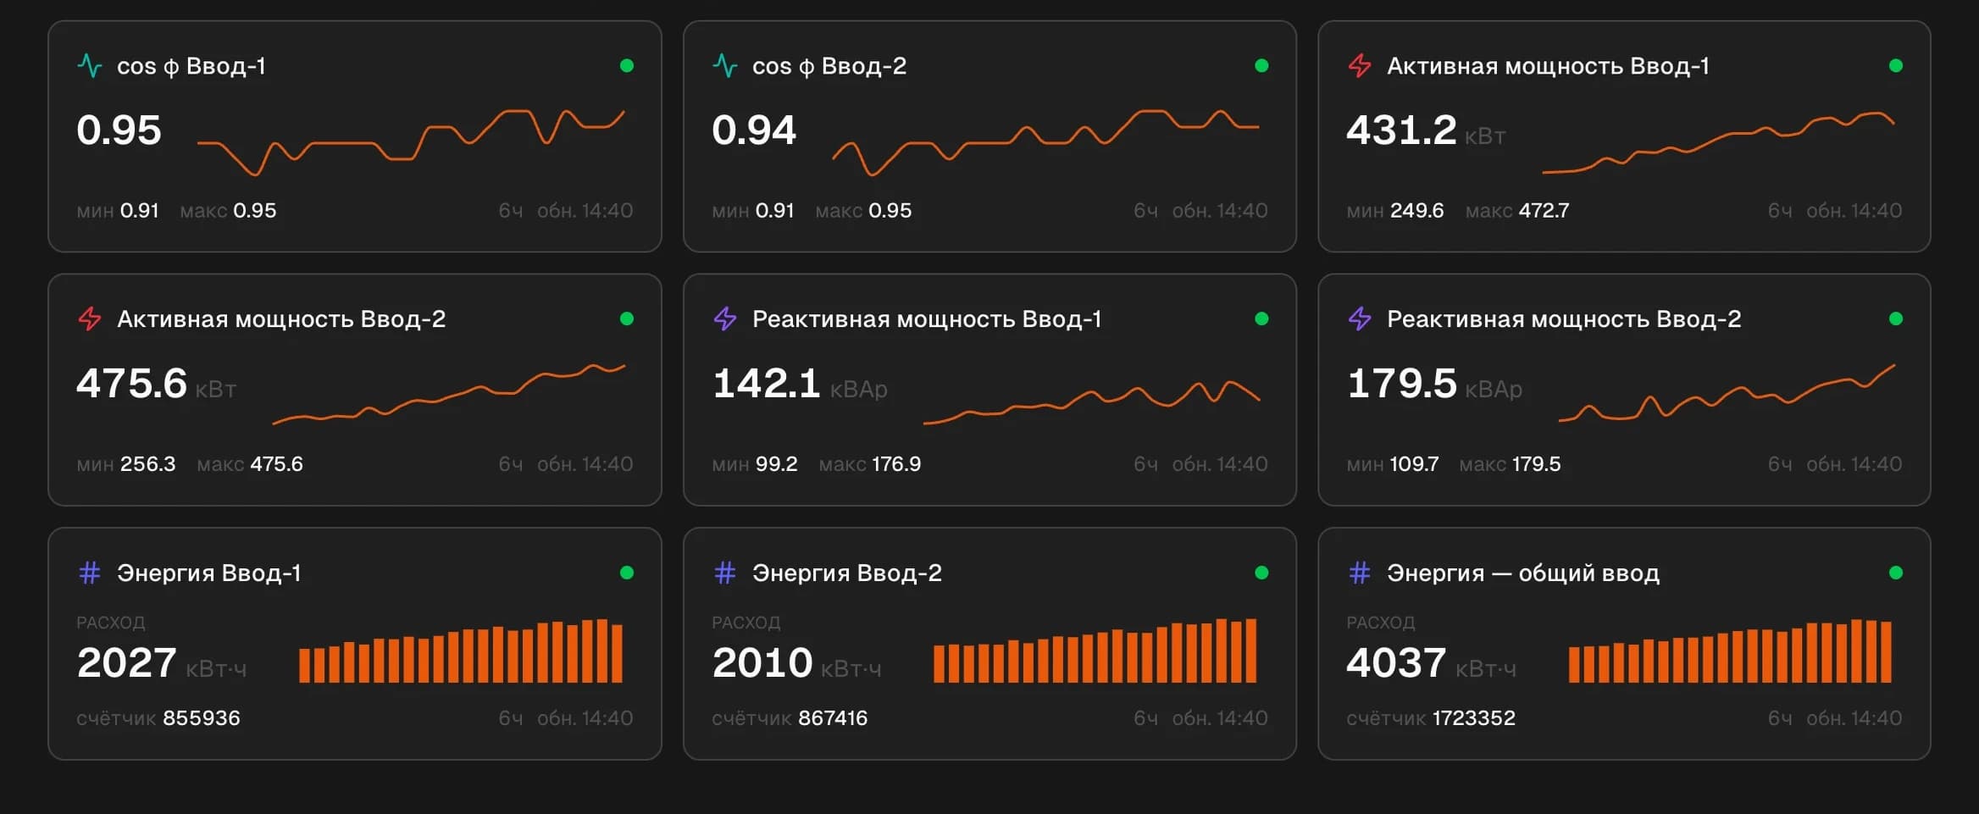
Task: Select the consumption value 2027 кВт·ч
Action: 162,663
